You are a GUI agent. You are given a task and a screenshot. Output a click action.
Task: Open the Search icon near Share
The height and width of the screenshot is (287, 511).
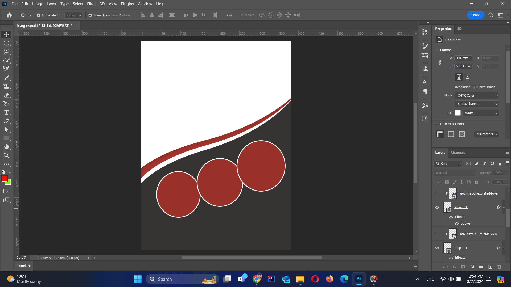491,15
